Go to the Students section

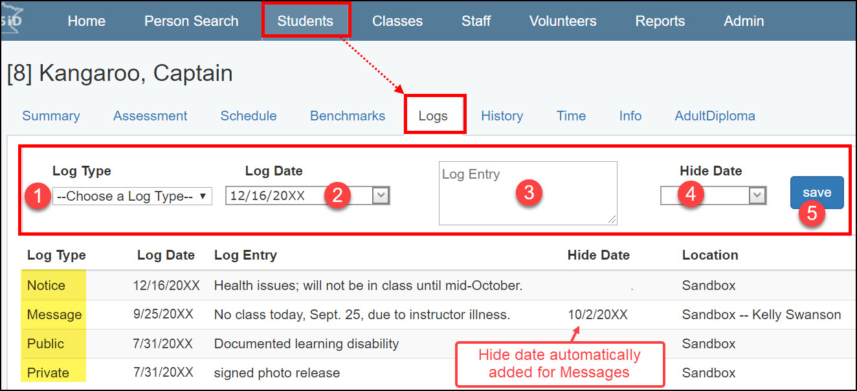[306, 21]
